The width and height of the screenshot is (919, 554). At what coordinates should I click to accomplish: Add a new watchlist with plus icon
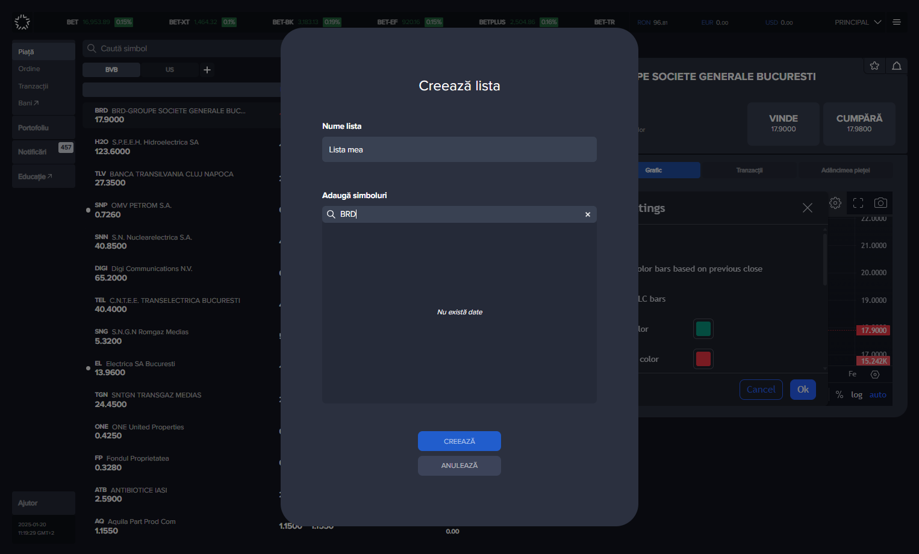(207, 70)
